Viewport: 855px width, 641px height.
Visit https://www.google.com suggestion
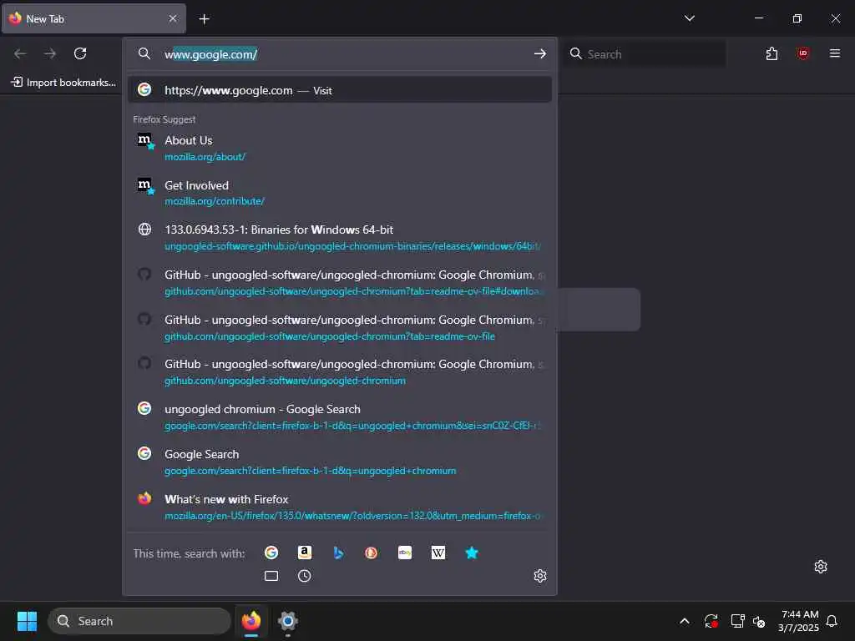point(340,90)
